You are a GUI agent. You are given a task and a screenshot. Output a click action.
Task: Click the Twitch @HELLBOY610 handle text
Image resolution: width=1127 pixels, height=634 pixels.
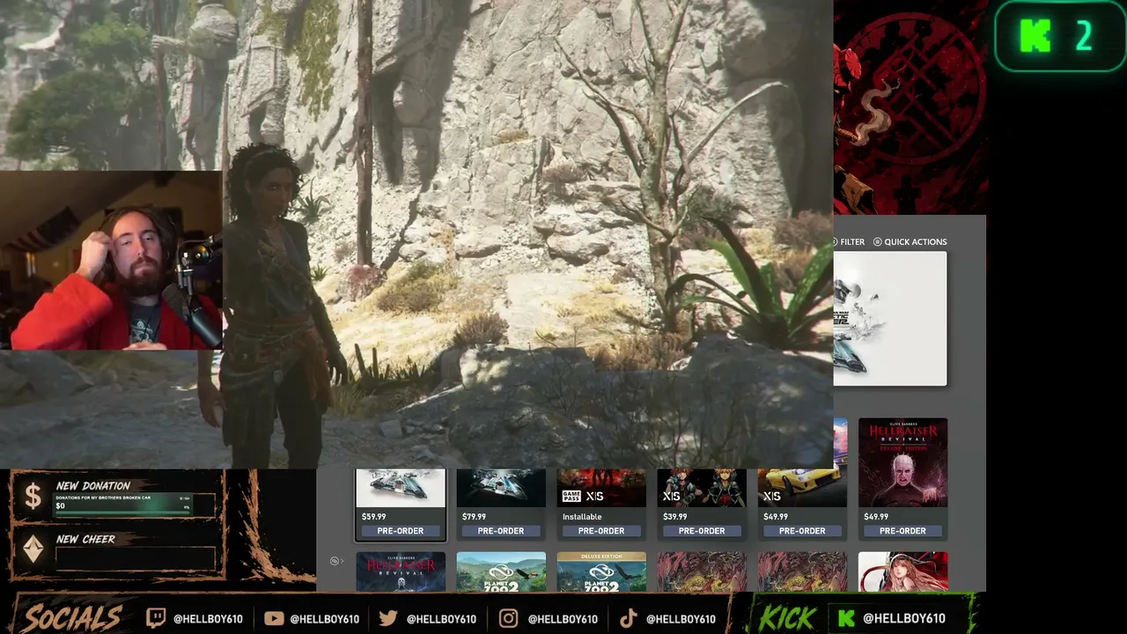(x=208, y=619)
